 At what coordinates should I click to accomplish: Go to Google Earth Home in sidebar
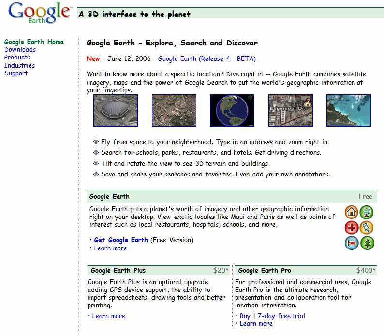[34, 42]
